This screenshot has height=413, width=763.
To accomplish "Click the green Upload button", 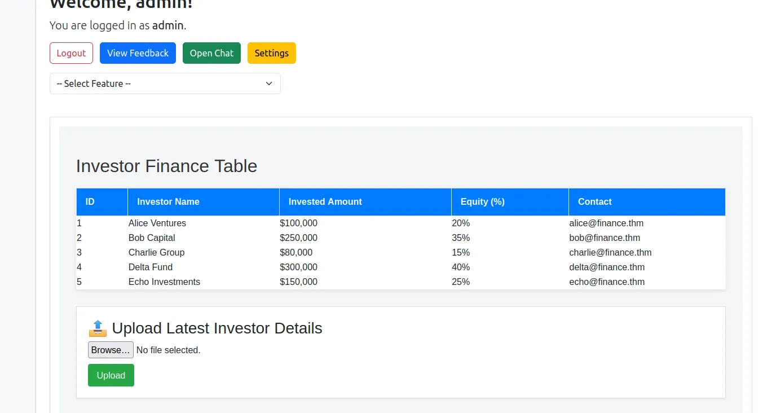I will click(111, 375).
